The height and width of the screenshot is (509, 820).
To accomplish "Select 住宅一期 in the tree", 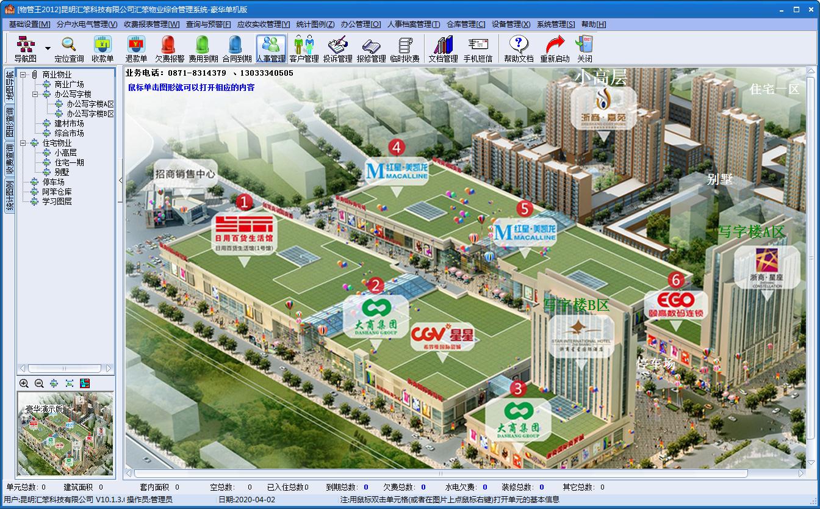I will 69,162.
